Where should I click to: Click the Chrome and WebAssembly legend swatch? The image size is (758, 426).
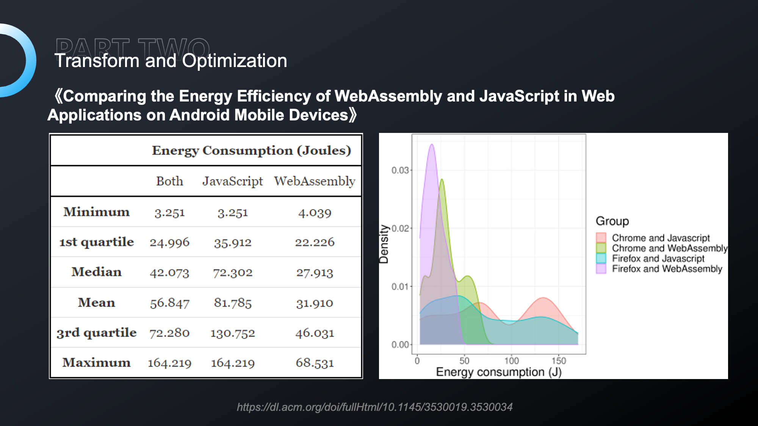pos(601,248)
